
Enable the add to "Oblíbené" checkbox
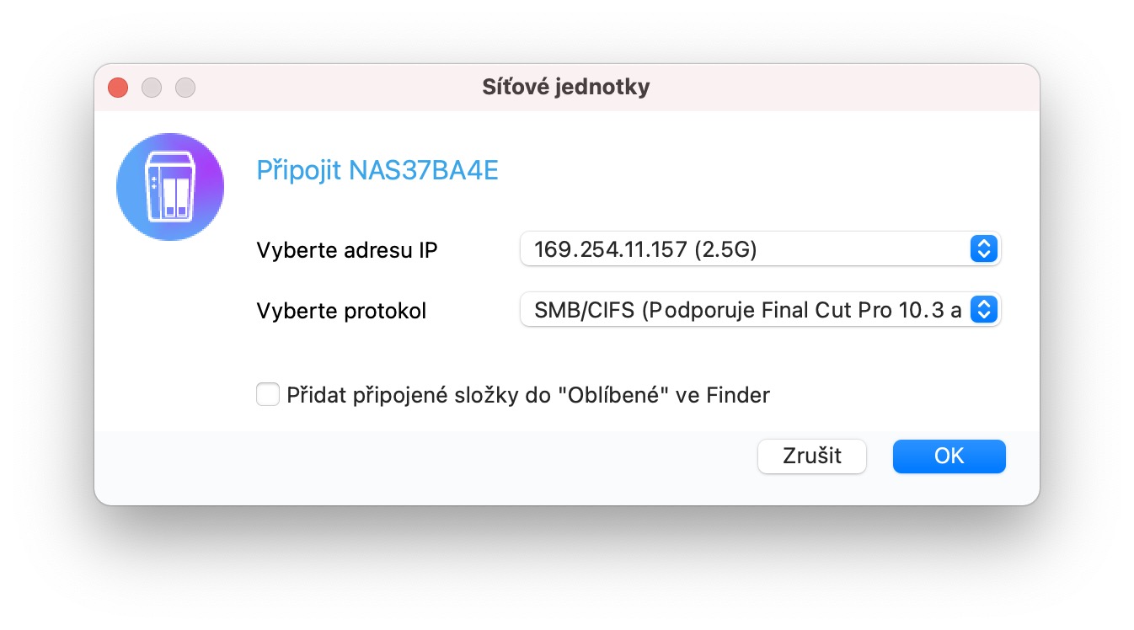pos(268,394)
